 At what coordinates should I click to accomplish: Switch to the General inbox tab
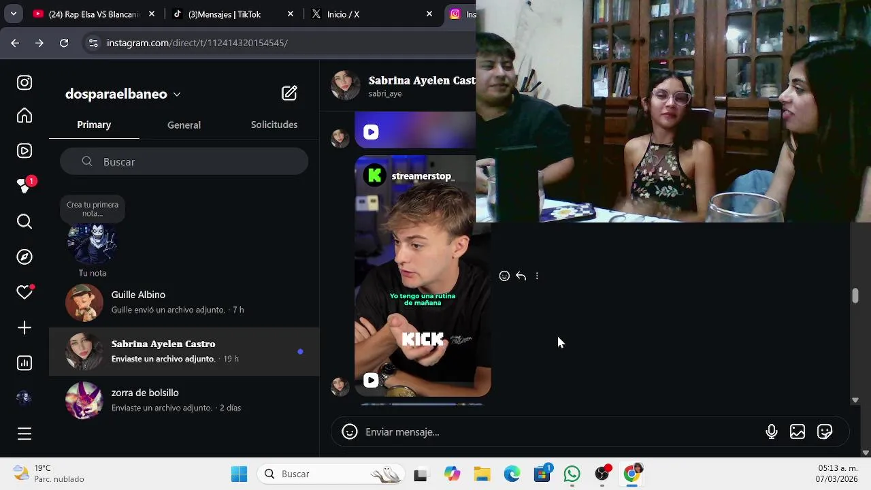(184, 125)
